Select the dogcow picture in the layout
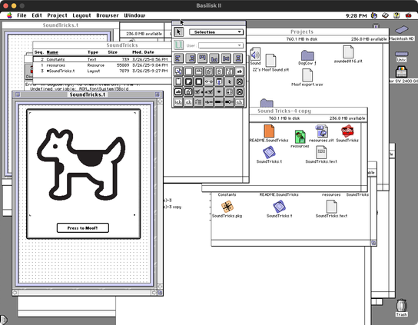This screenshot has width=418, height=325. [x=81, y=164]
